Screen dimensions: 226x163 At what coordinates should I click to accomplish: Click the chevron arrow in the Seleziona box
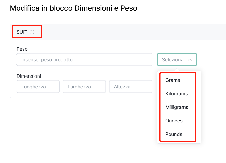pyautogui.click(x=190, y=60)
